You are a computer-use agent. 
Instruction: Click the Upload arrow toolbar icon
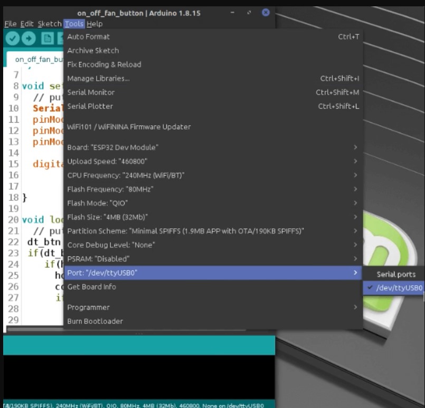point(29,38)
